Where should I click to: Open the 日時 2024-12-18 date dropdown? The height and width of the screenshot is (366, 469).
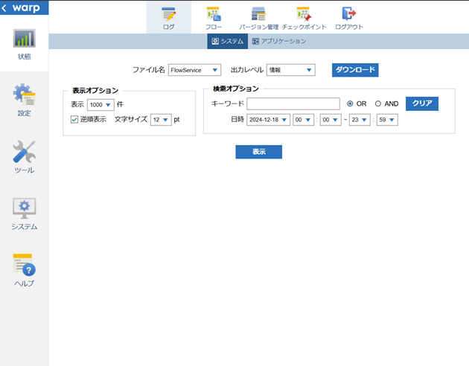[x=268, y=120]
